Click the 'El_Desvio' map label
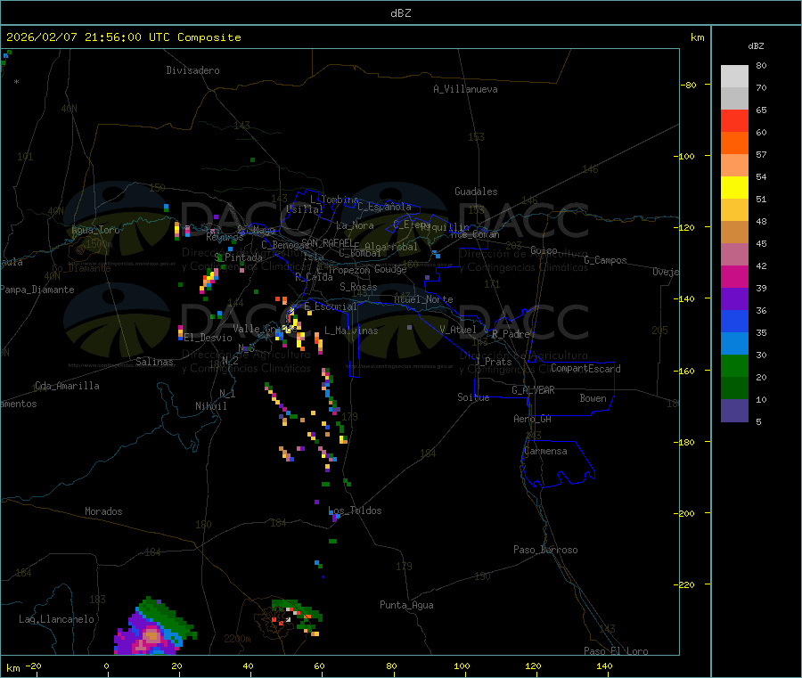Screen dimensions: 802x678 [208, 338]
